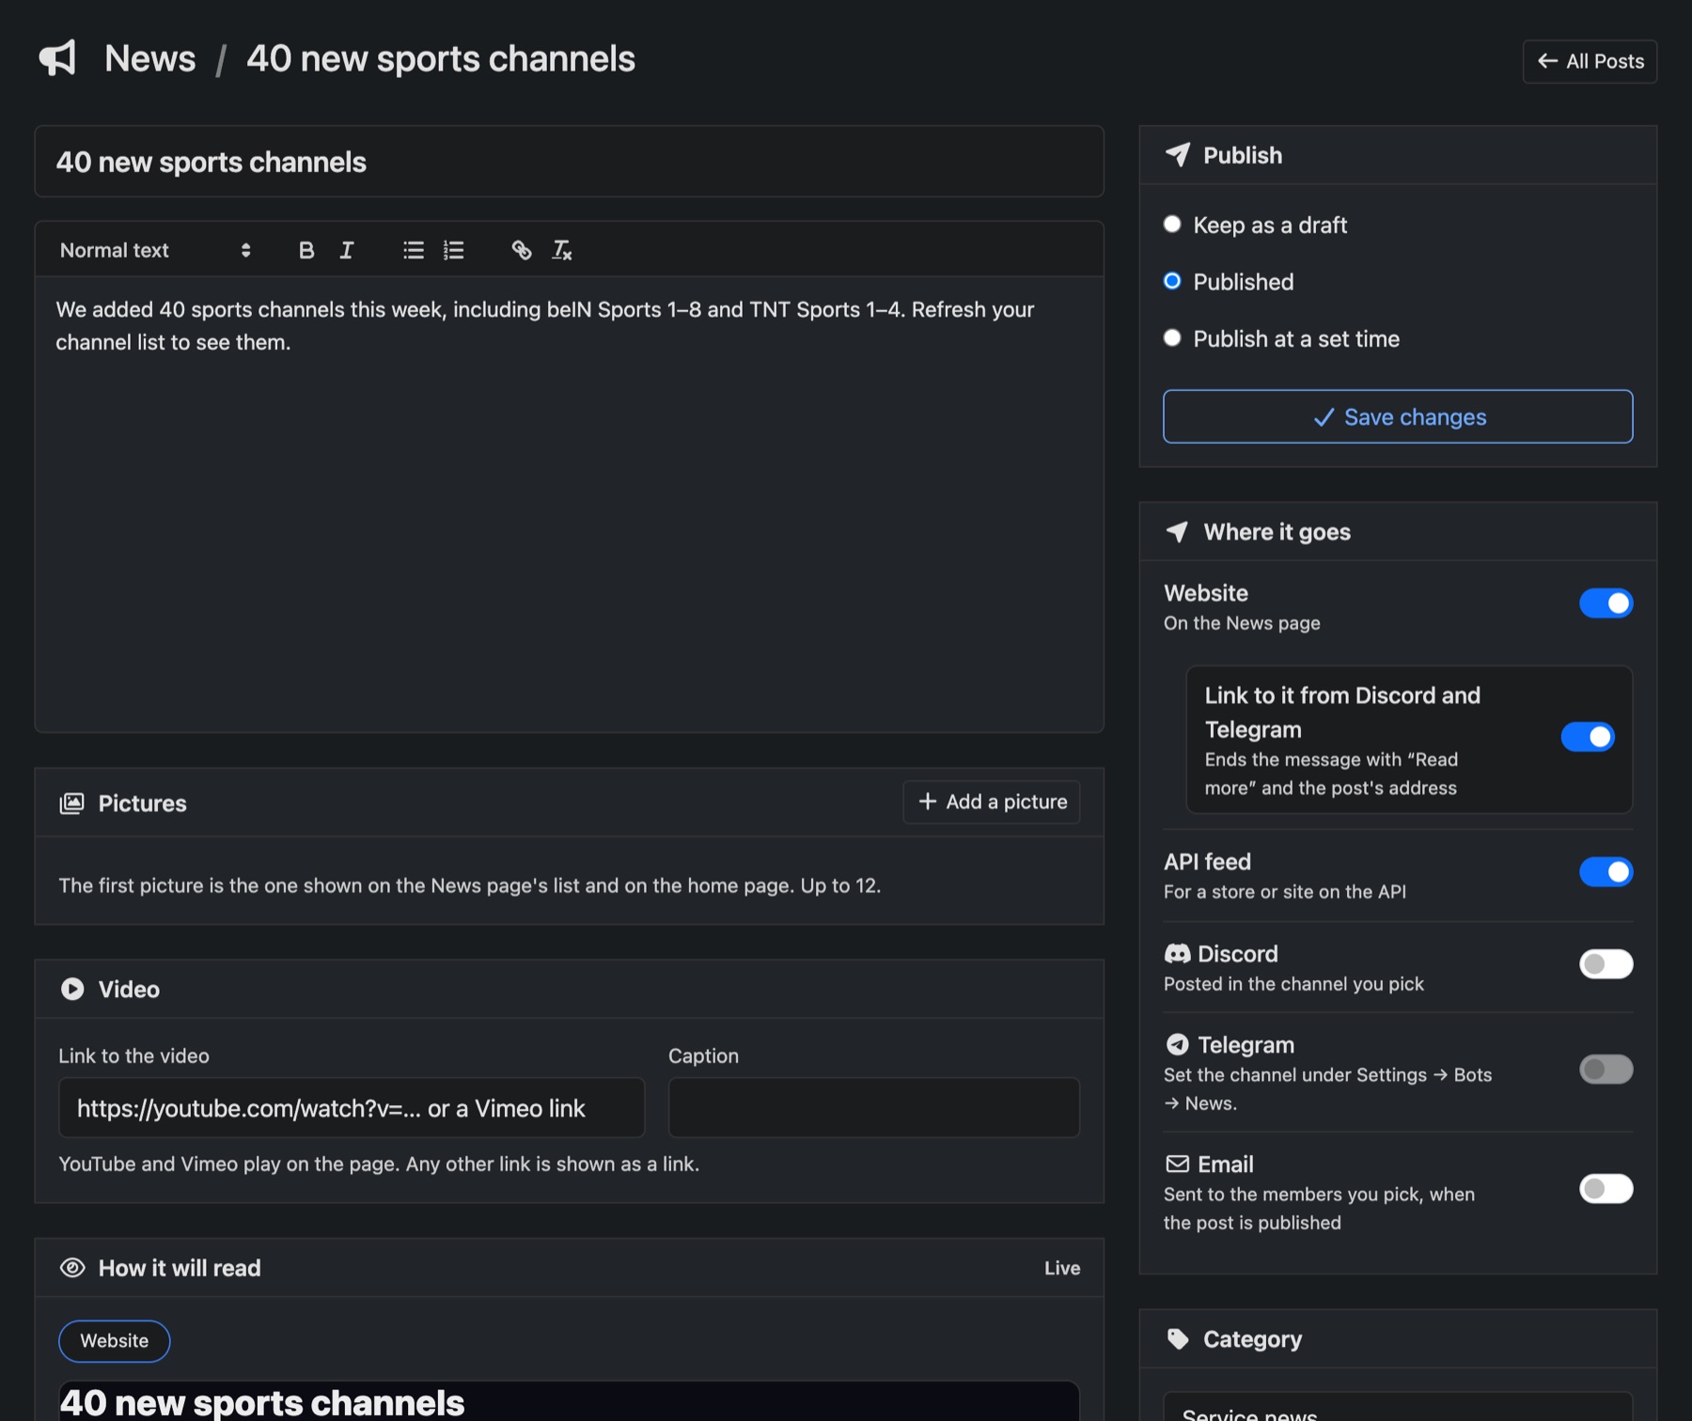
Task: Toggle Link to it from Discord and Telegram
Action: 1588,737
